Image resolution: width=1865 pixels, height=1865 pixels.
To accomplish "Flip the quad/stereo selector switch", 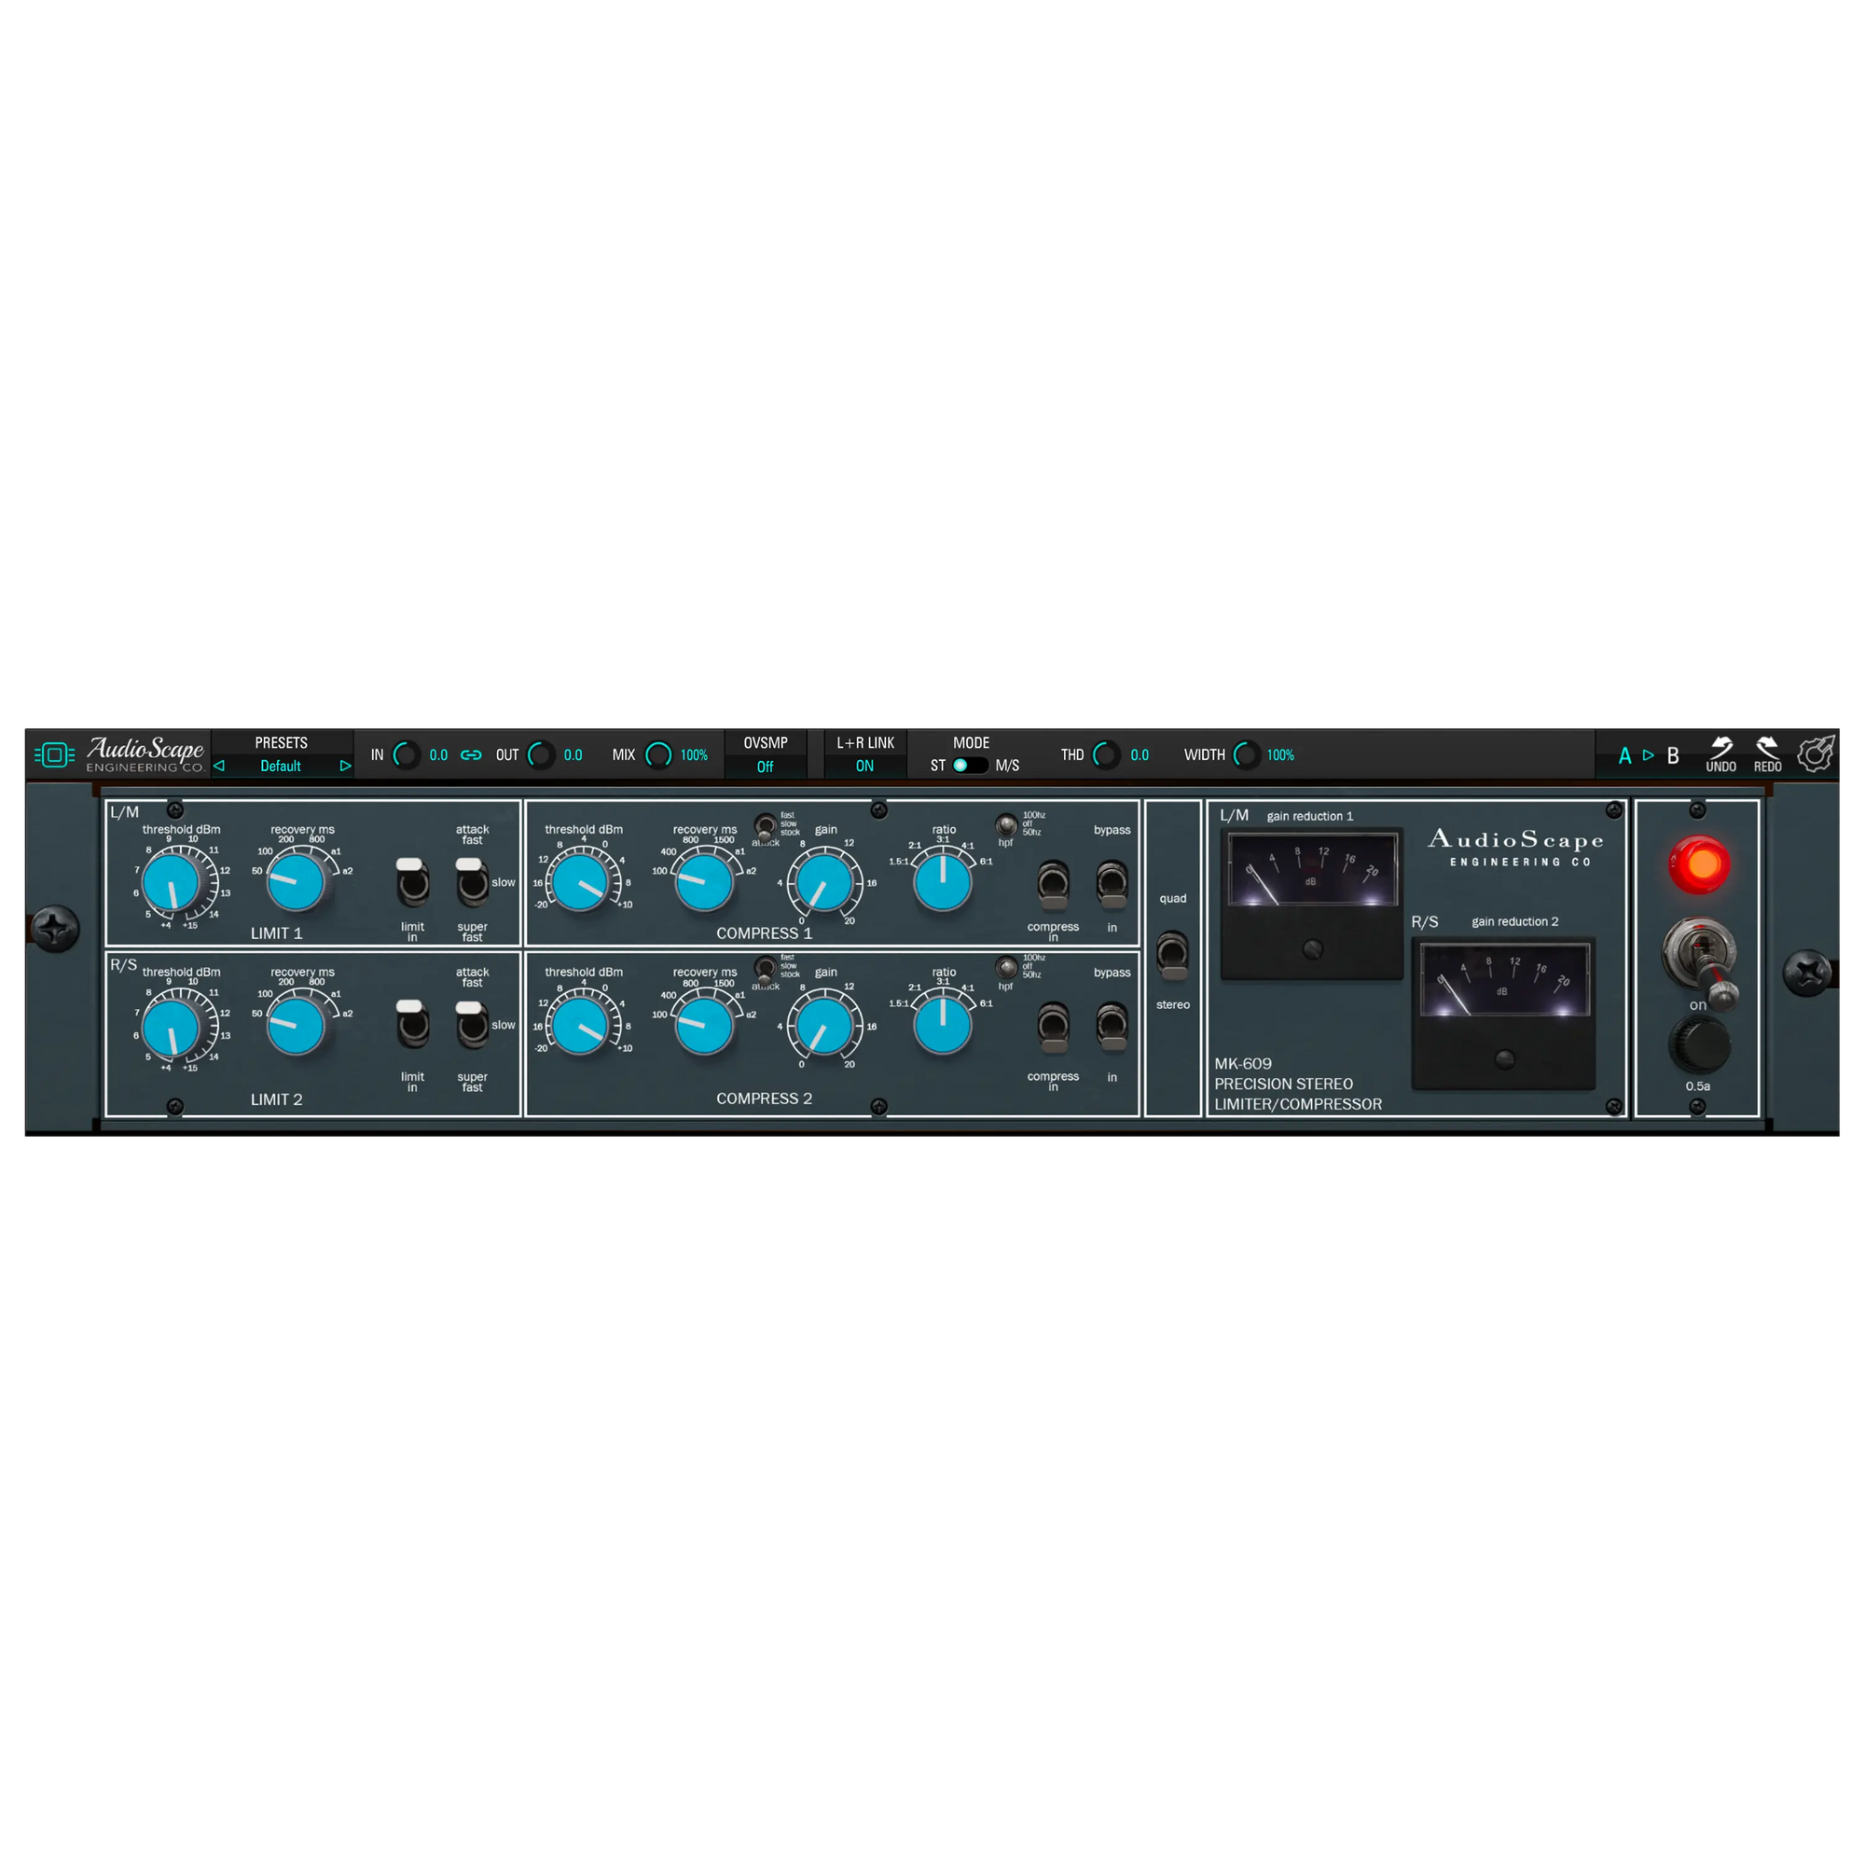I will pos(1172,954).
